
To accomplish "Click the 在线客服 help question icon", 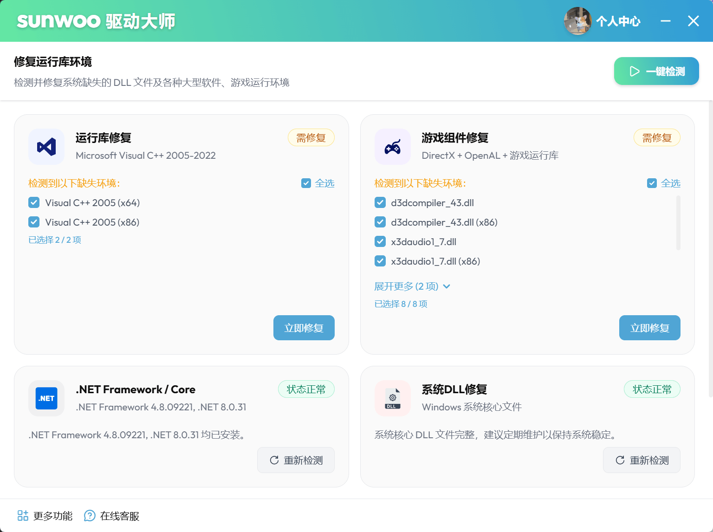I will [x=90, y=516].
